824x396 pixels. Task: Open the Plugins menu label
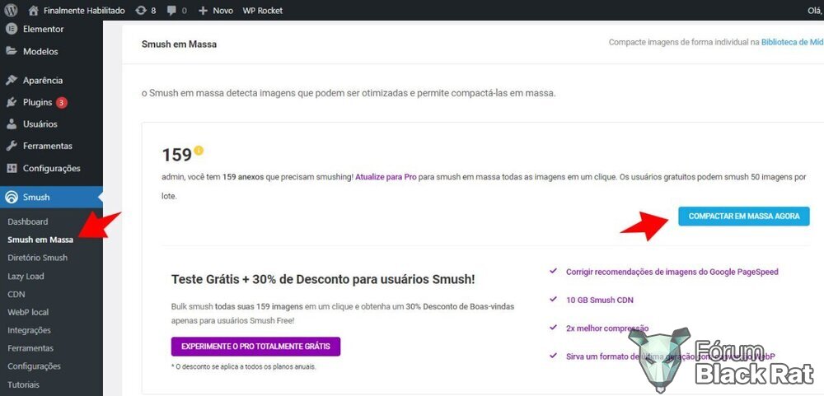point(37,102)
